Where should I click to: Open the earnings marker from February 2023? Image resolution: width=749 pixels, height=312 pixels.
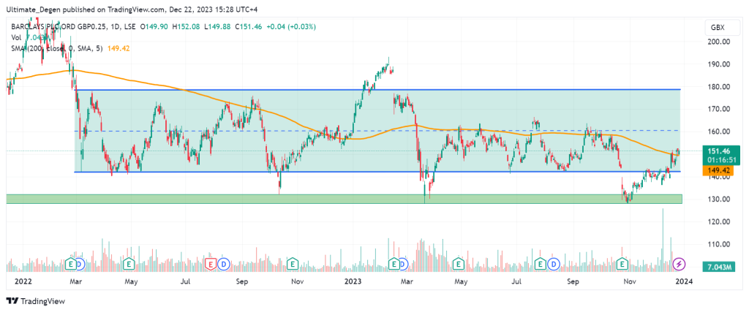point(394,263)
